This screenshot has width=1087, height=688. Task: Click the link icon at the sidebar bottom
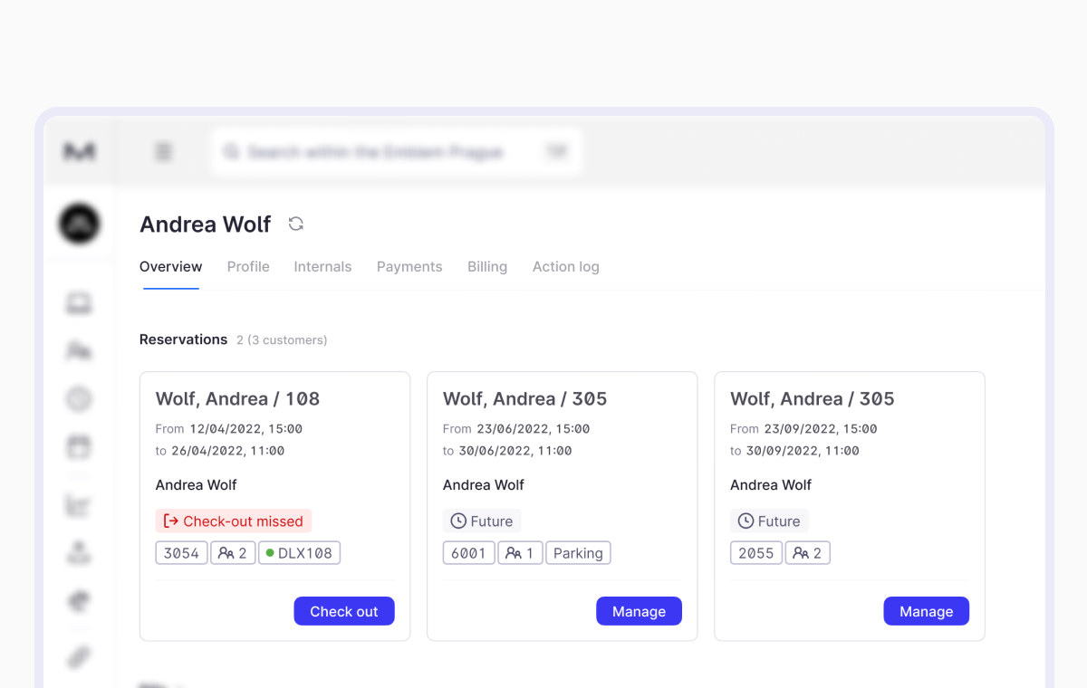(x=80, y=656)
